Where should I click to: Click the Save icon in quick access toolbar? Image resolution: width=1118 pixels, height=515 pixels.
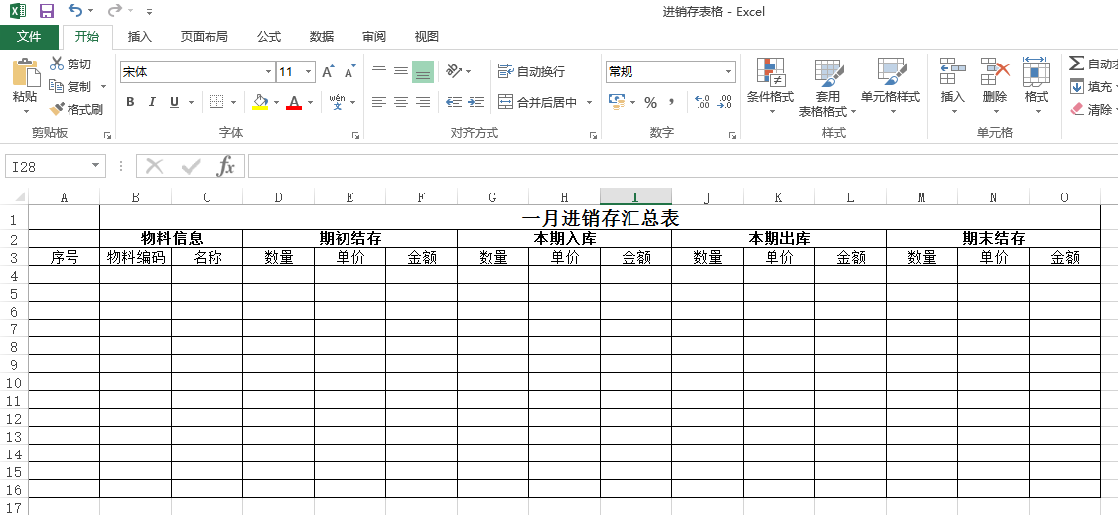click(x=46, y=11)
